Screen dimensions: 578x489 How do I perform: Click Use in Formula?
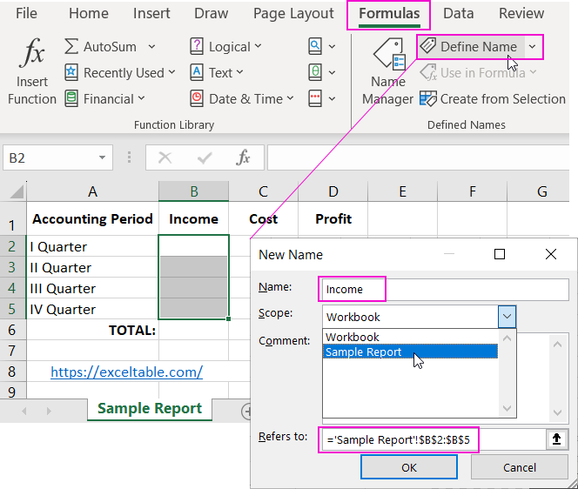coord(478,72)
